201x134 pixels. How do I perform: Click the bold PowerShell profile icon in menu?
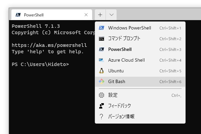(x=102, y=49)
